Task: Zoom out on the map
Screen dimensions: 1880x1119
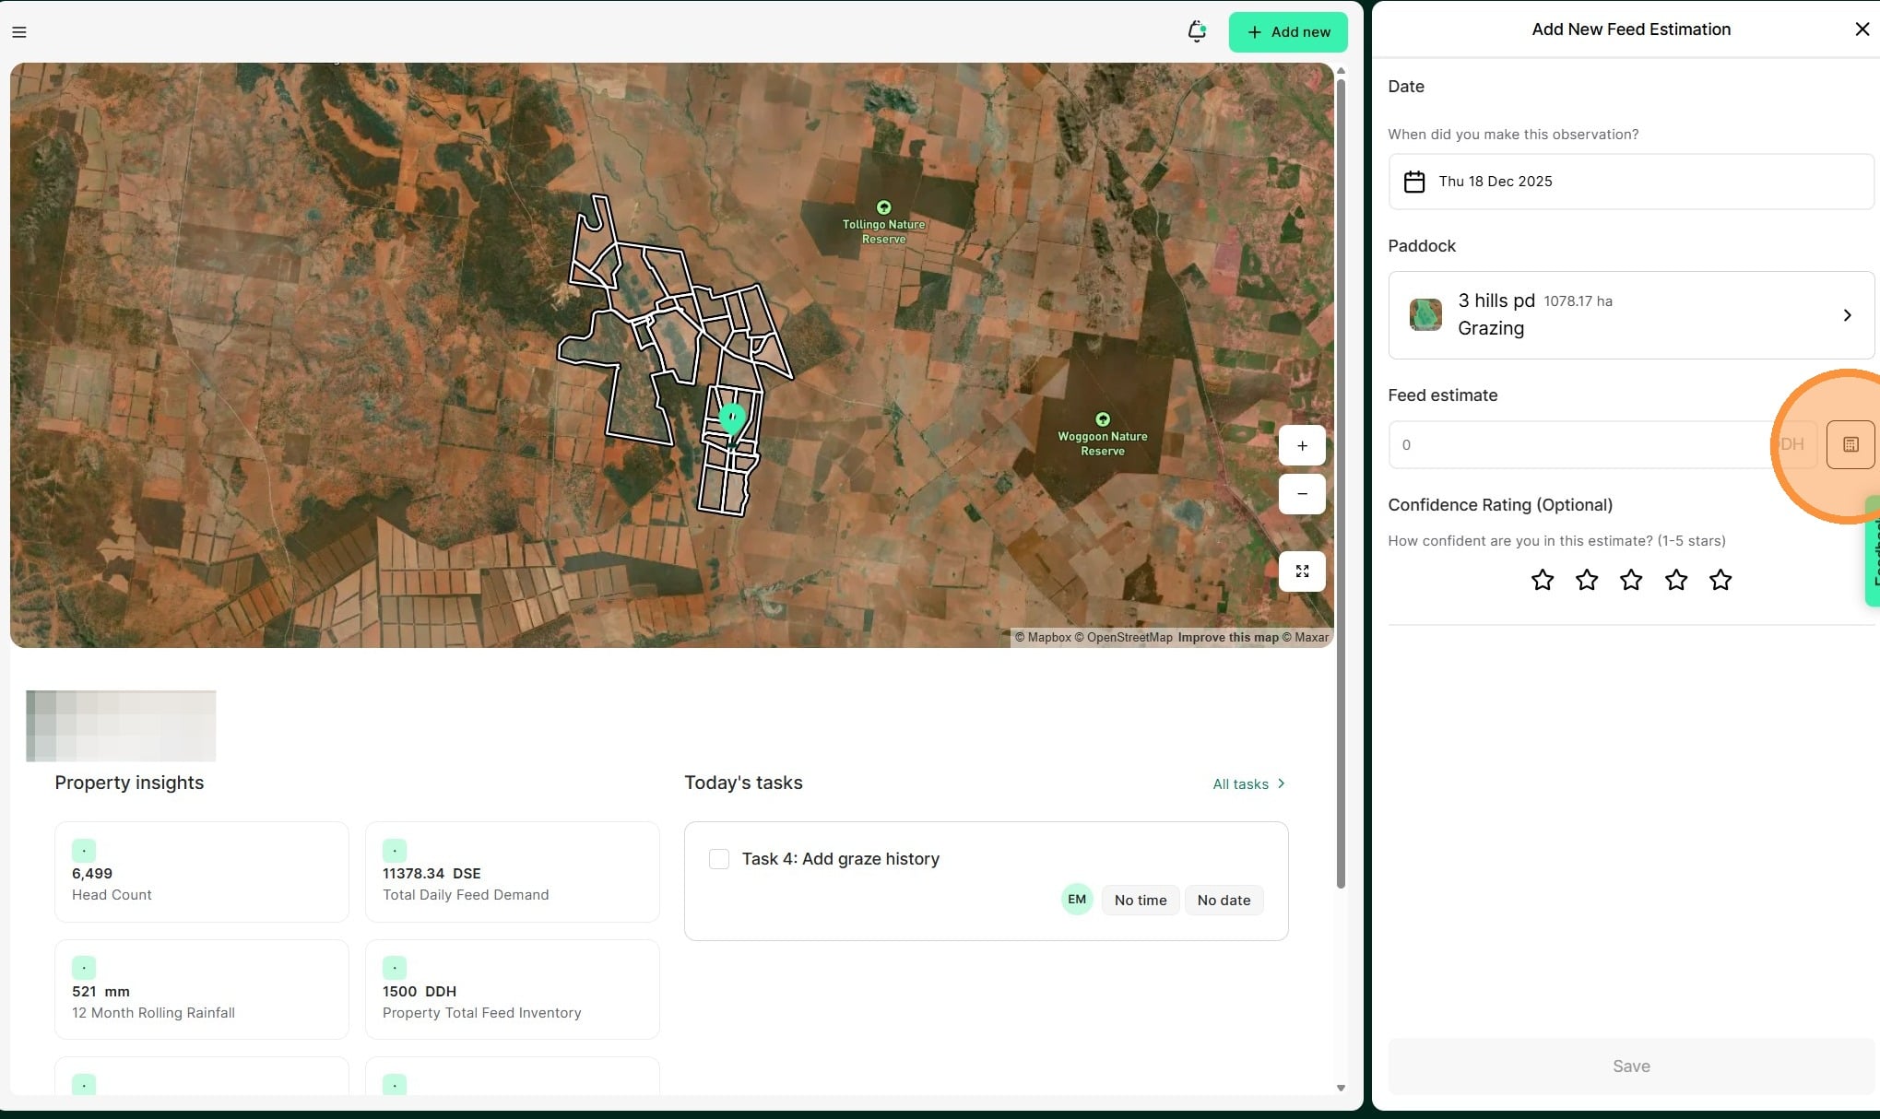Action: (x=1302, y=494)
